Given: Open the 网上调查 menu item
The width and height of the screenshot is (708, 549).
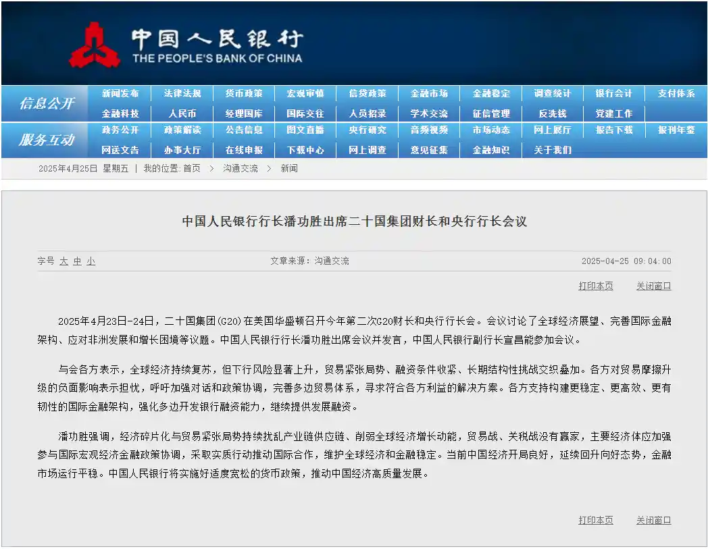Looking at the screenshot, I should [x=367, y=149].
